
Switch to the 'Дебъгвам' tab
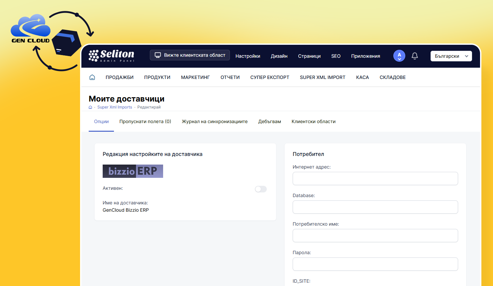(x=269, y=121)
